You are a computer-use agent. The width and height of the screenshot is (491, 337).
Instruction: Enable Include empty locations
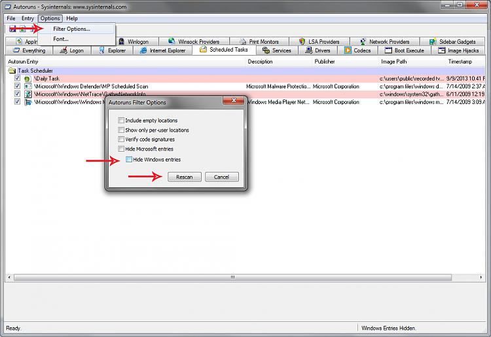tap(121, 120)
